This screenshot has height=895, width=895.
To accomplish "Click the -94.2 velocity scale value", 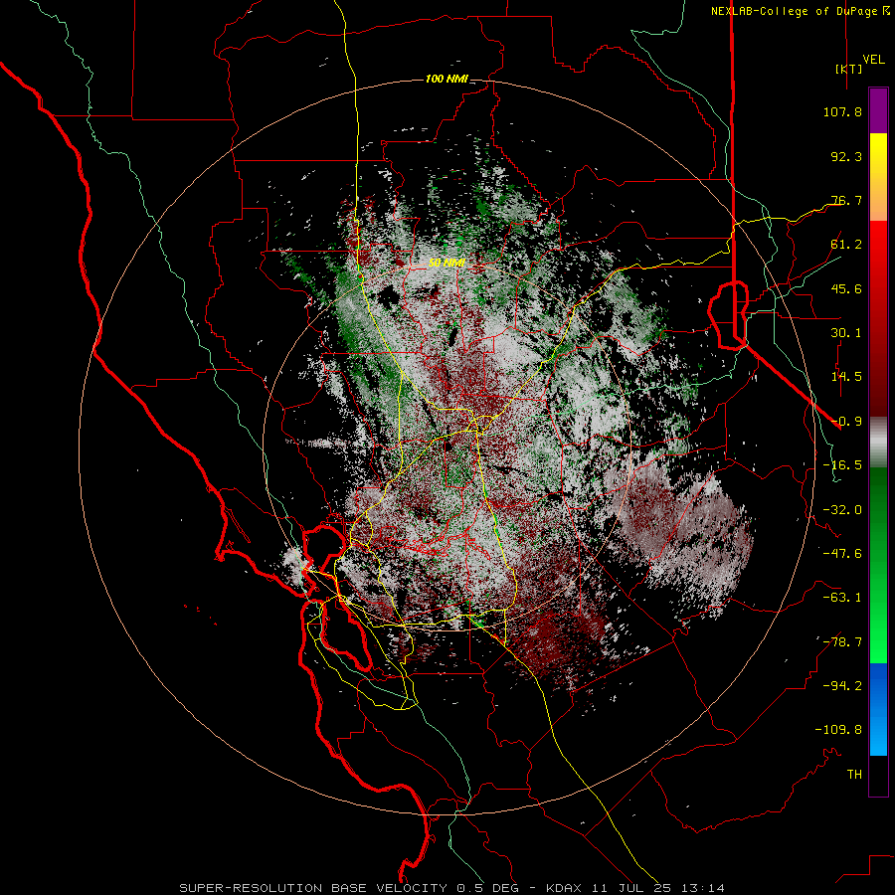I will [842, 686].
